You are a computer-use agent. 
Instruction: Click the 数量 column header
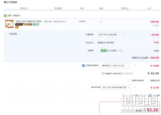click(x=101, y=8)
